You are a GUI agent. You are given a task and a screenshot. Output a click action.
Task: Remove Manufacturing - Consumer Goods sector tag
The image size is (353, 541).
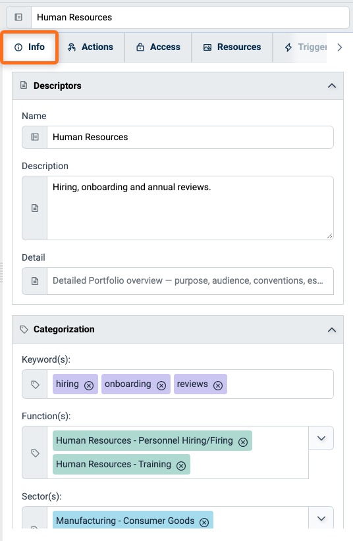204,523
